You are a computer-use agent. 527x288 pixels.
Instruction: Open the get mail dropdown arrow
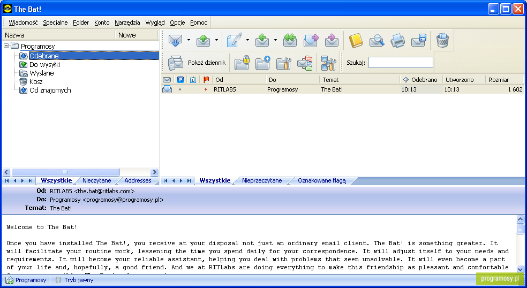click(189, 40)
